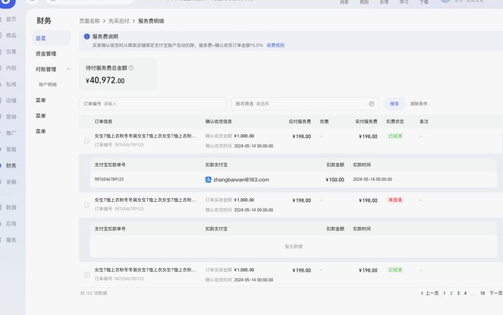Open 店铺 in the left sidebar

(x=11, y=100)
